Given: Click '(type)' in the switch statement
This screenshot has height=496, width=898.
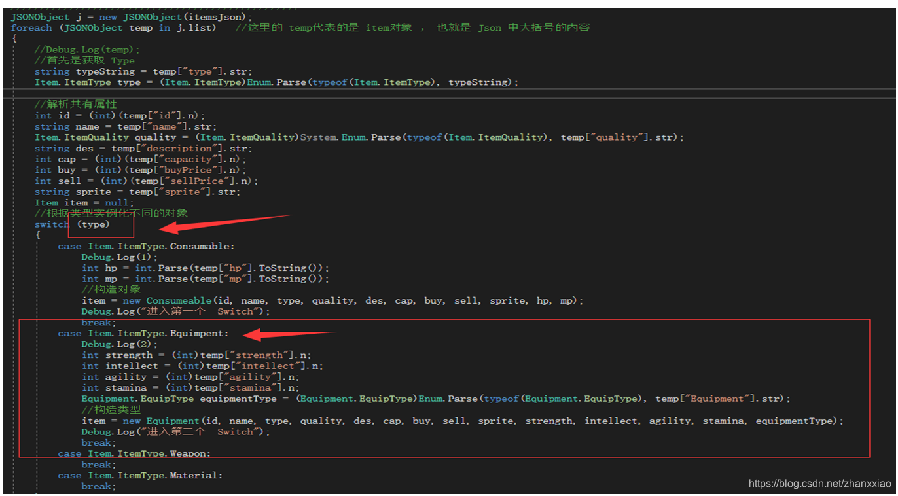Looking at the screenshot, I should [x=94, y=224].
